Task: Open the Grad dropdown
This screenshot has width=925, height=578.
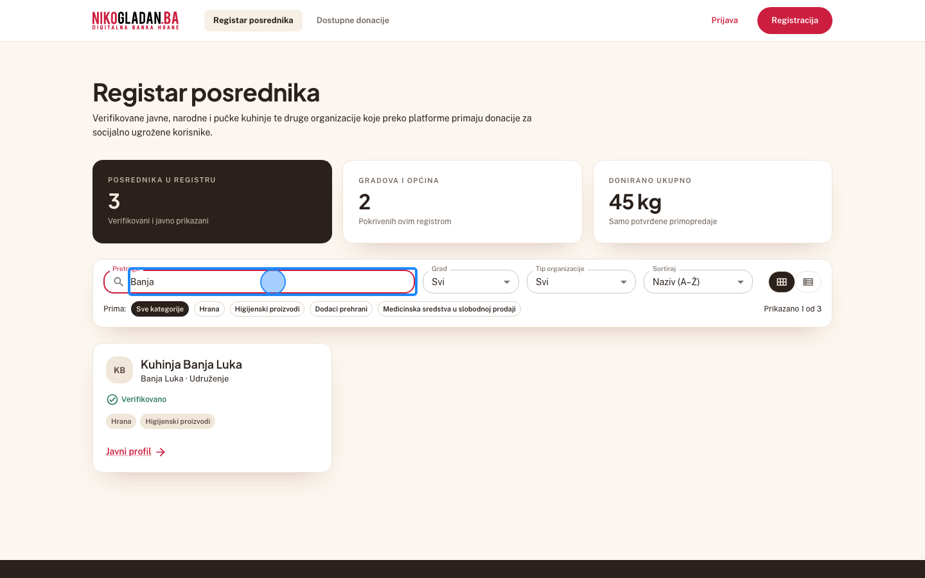Action: point(471,282)
